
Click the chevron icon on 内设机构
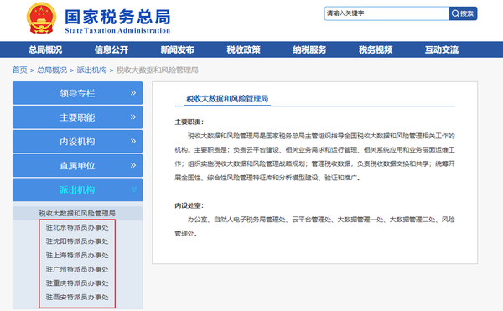(133, 141)
